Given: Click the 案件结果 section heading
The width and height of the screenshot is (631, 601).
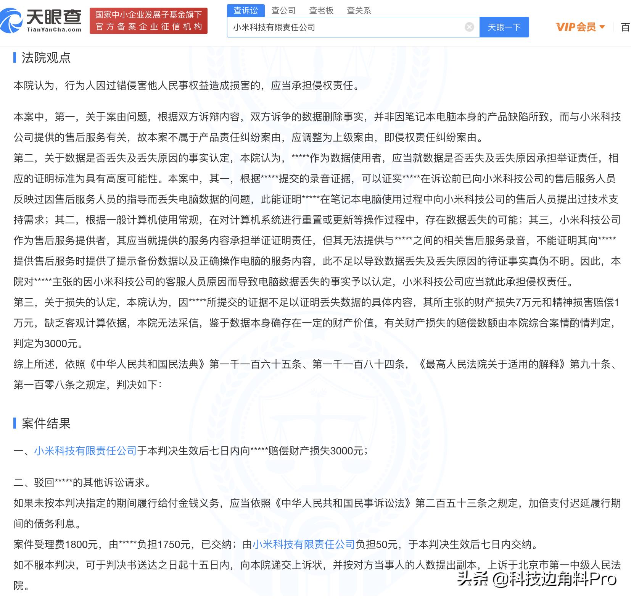Looking at the screenshot, I should [47, 423].
